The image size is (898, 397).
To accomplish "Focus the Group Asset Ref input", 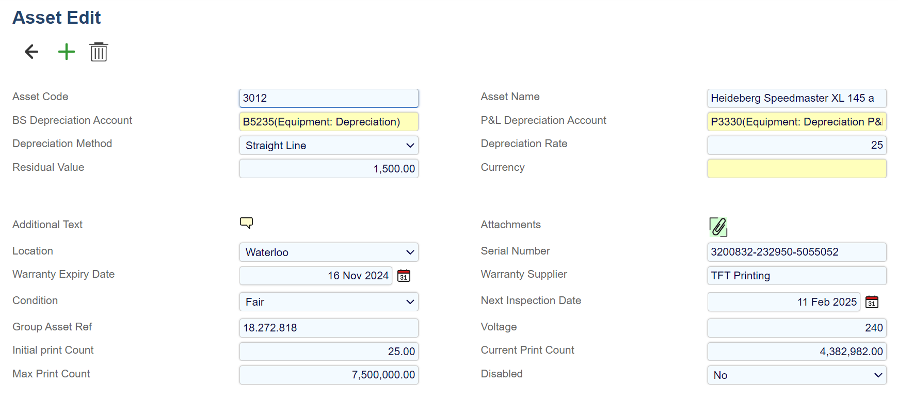I will tap(329, 328).
